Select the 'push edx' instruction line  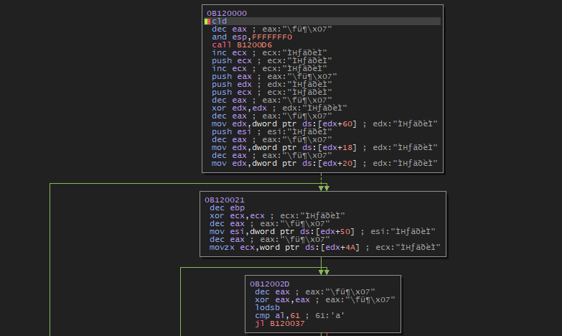pos(232,84)
